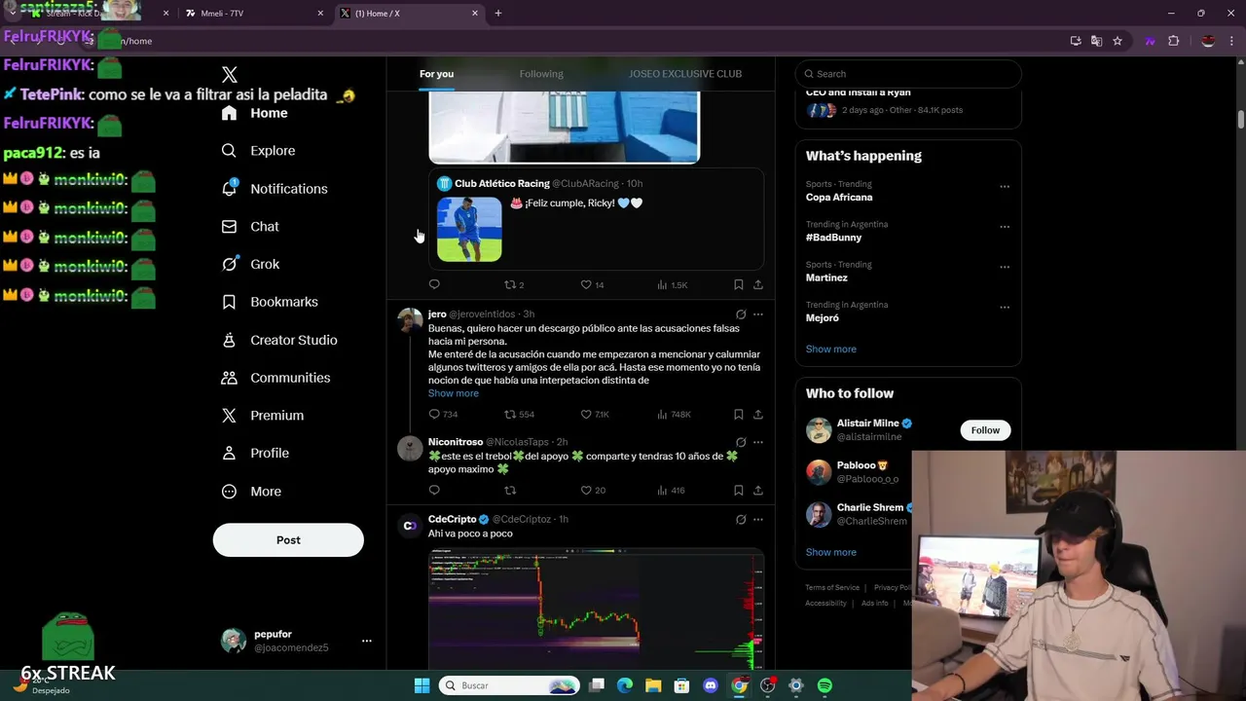The width and height of the screenshot is (1246, 701).
Task: Click the X logo above Home
Action: pos(230,75)
